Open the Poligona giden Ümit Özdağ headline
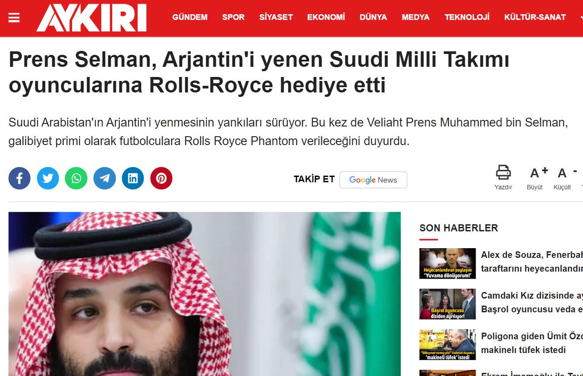 point(532,343)
